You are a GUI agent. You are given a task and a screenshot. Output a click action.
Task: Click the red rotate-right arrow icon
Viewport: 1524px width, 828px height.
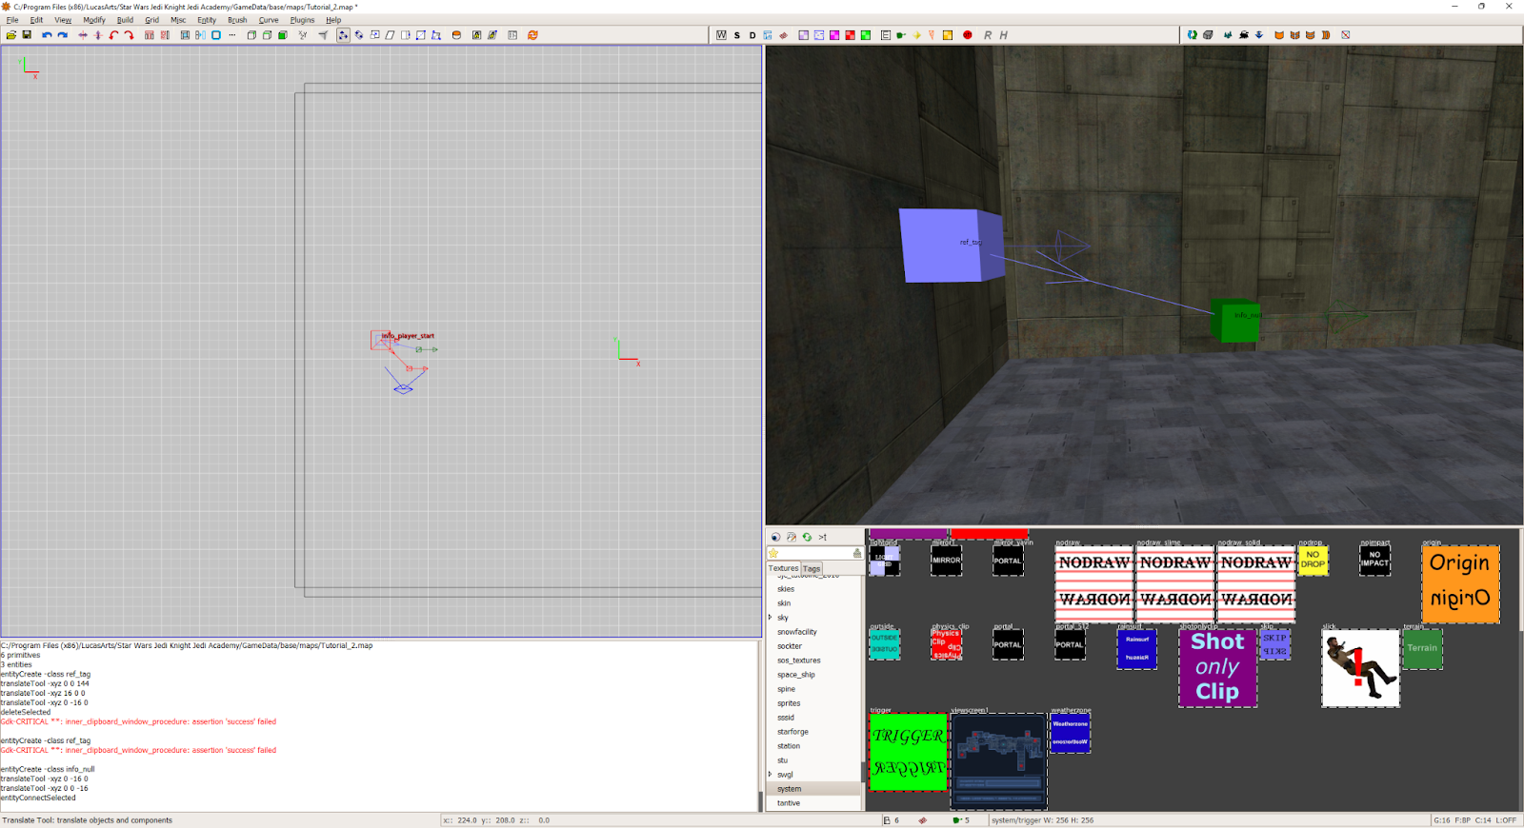click(x=129, y=35)
